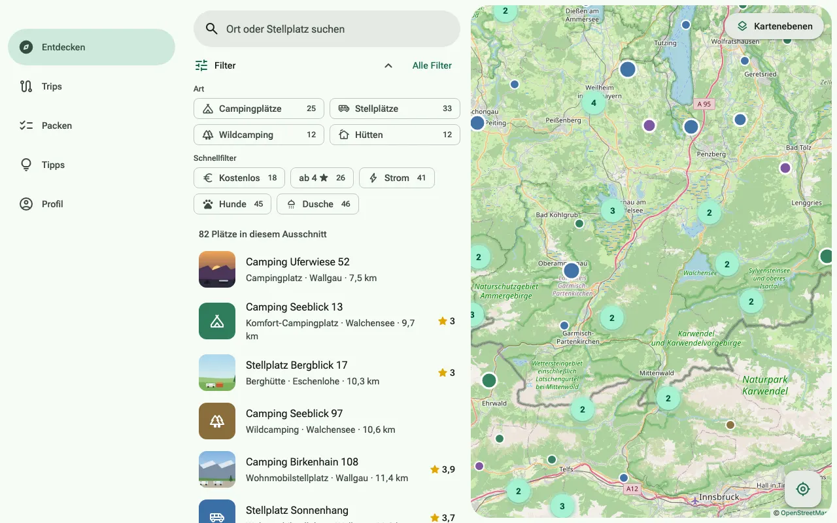Open Camping Birkenhain 108 listing

327,469
